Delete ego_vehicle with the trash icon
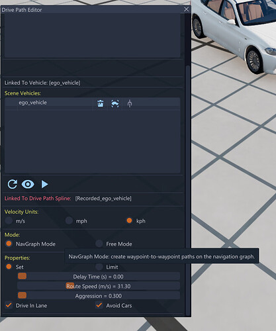Screen dimensions: 276x331 (x=101, y=103)
